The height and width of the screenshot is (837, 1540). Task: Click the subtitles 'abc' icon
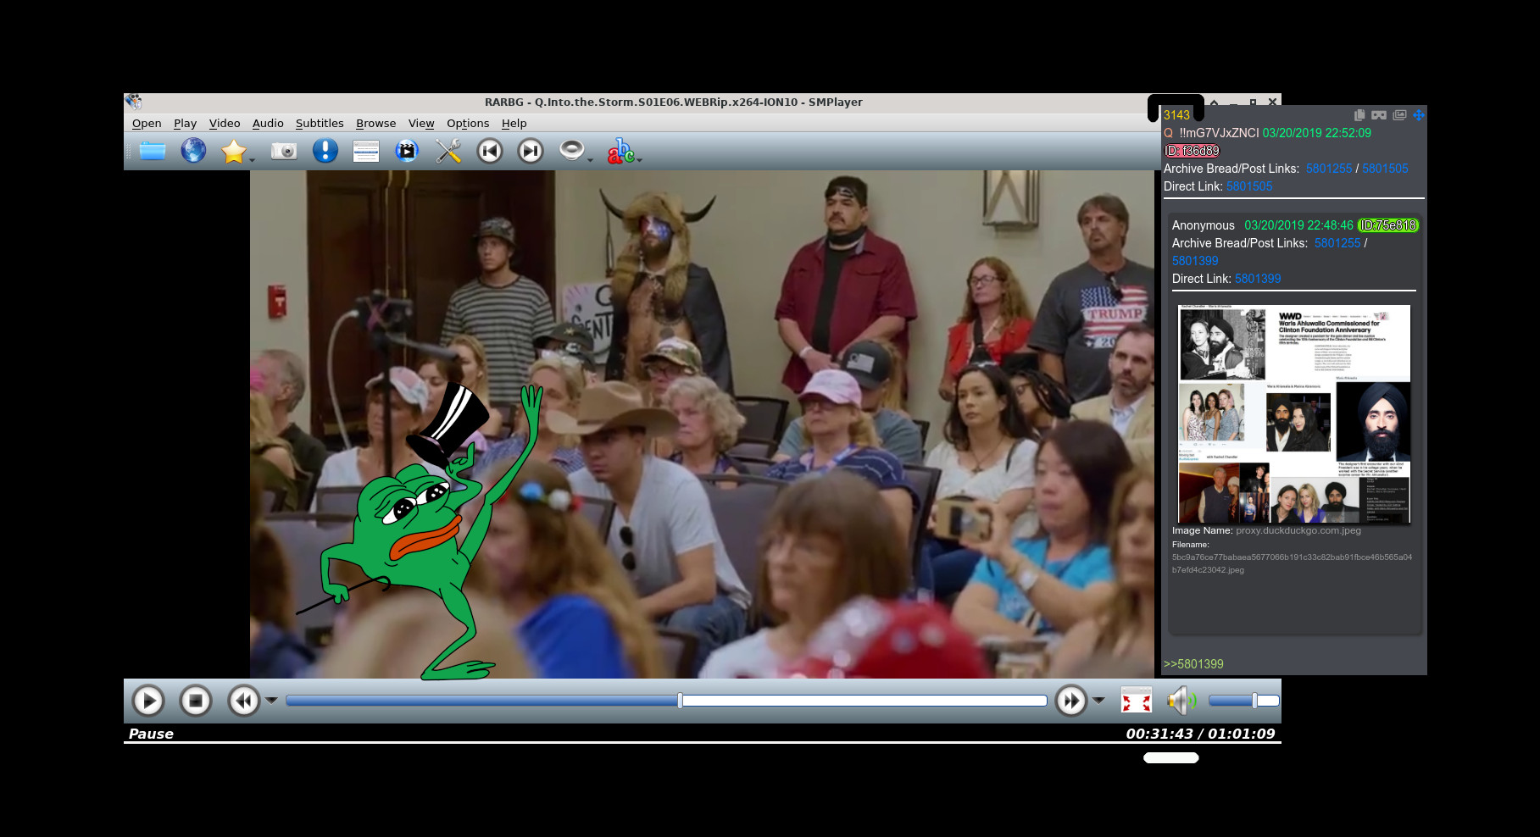tap(620, 151)
